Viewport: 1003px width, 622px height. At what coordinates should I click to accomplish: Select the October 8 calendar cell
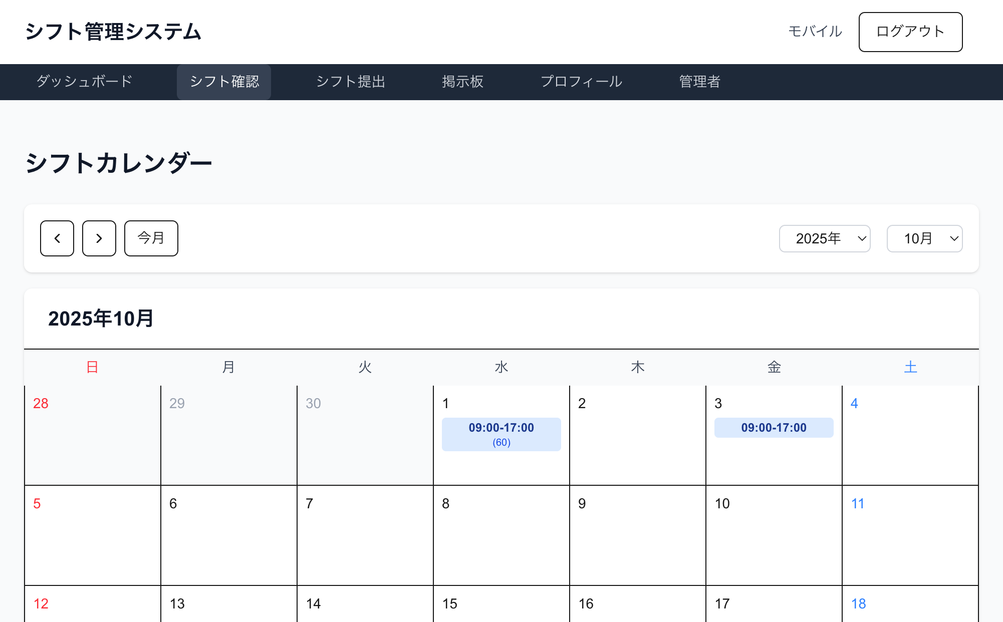pyautogui.click(x=501, y=535)
